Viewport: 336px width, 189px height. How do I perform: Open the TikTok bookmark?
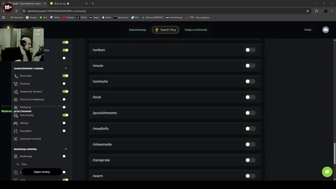point(82,18)
